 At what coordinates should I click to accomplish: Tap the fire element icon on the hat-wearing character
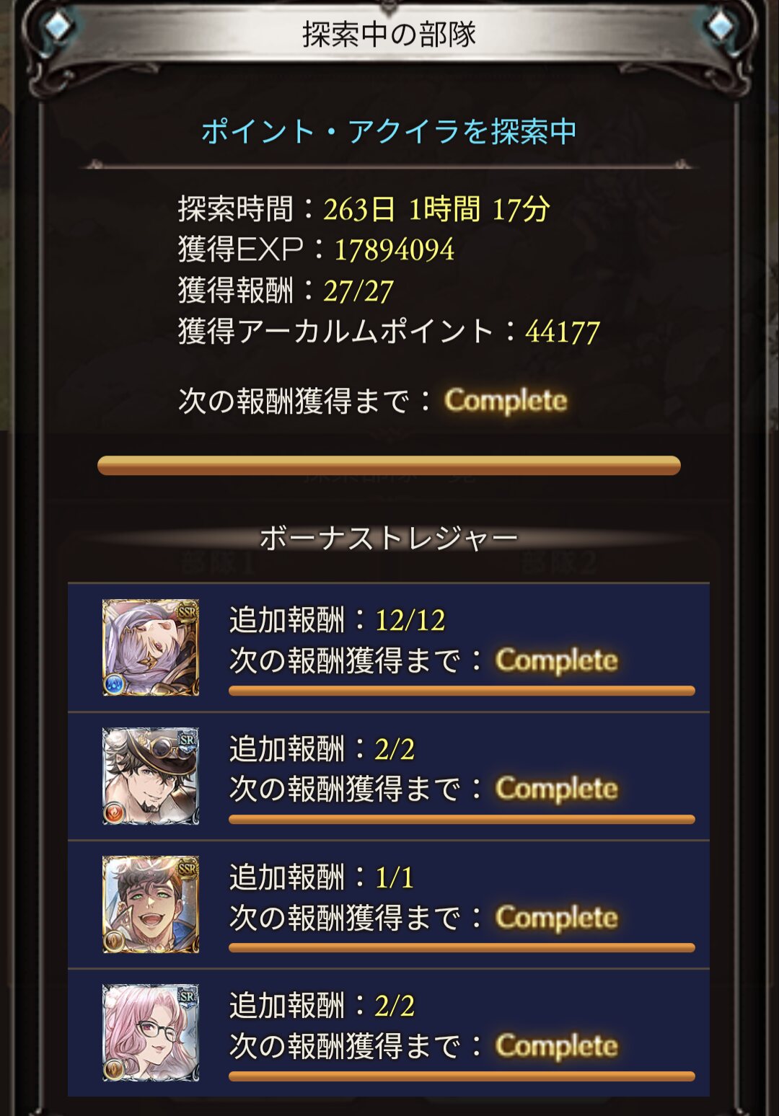115,812
